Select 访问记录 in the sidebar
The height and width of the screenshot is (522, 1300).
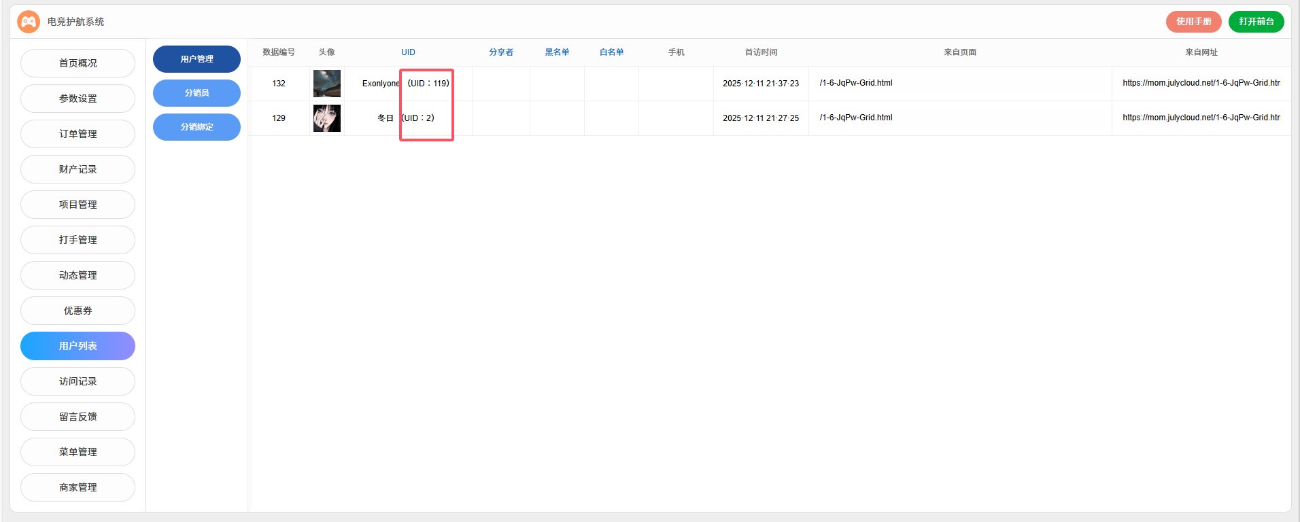tap(78, 381)
